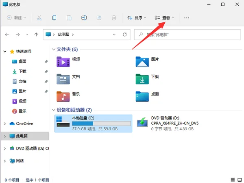Click the Share icon in toolbar
The width and height of the screenshot is (244, 183).
99,18
